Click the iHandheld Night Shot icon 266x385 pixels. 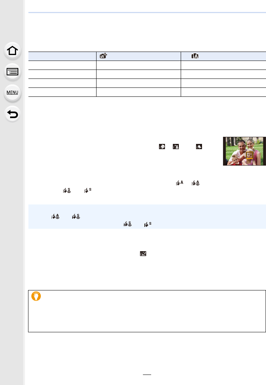(x=143, y=254)
